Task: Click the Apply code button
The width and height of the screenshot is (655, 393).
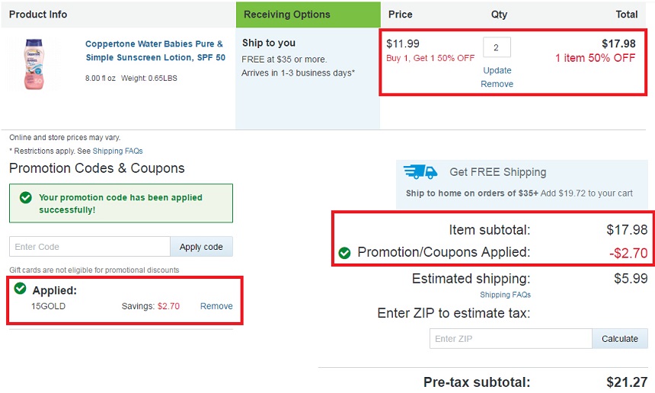Action: 201,247
